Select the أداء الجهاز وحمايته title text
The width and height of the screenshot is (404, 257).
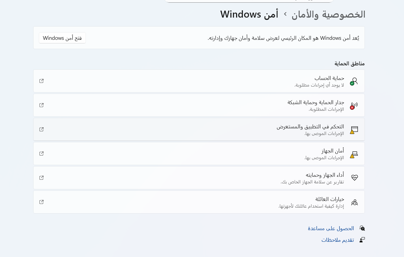[x=325, y=175]
